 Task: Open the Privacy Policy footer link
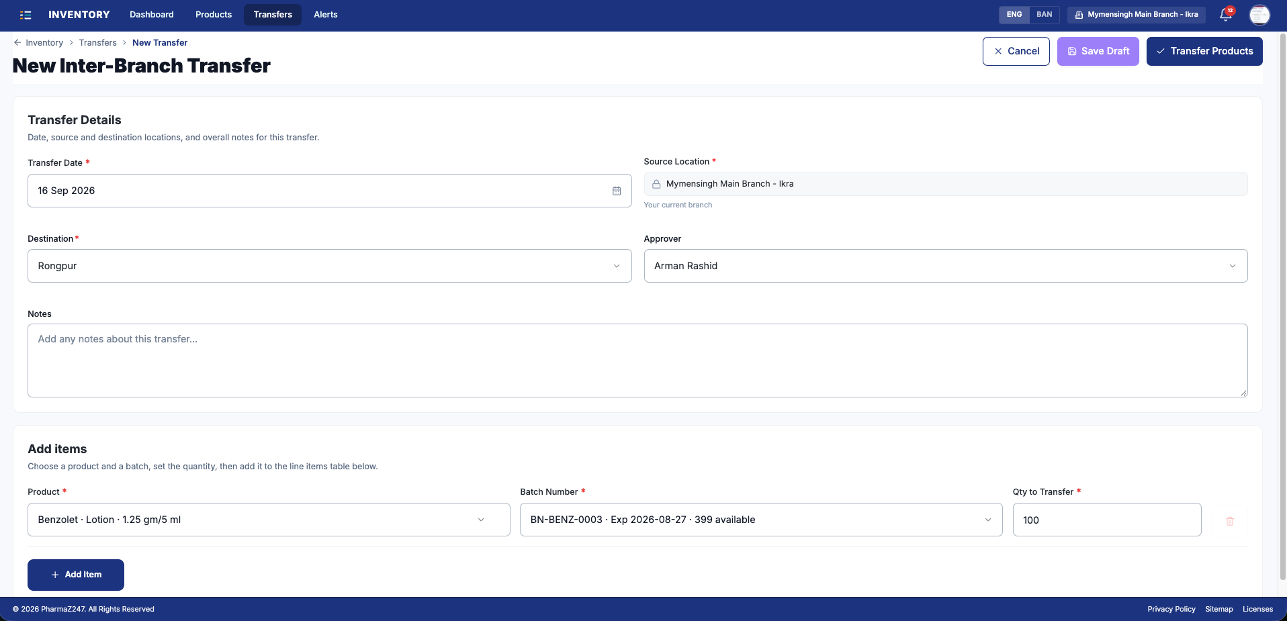1171,609
